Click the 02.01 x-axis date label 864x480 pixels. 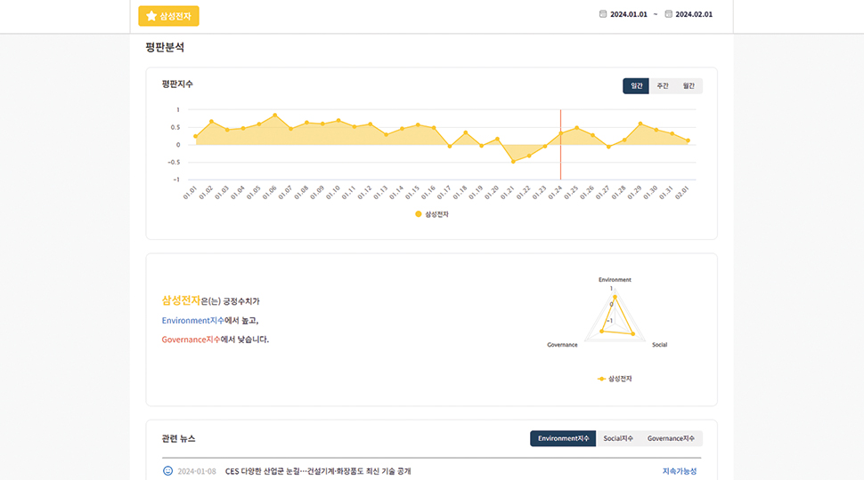pos(682,192)
